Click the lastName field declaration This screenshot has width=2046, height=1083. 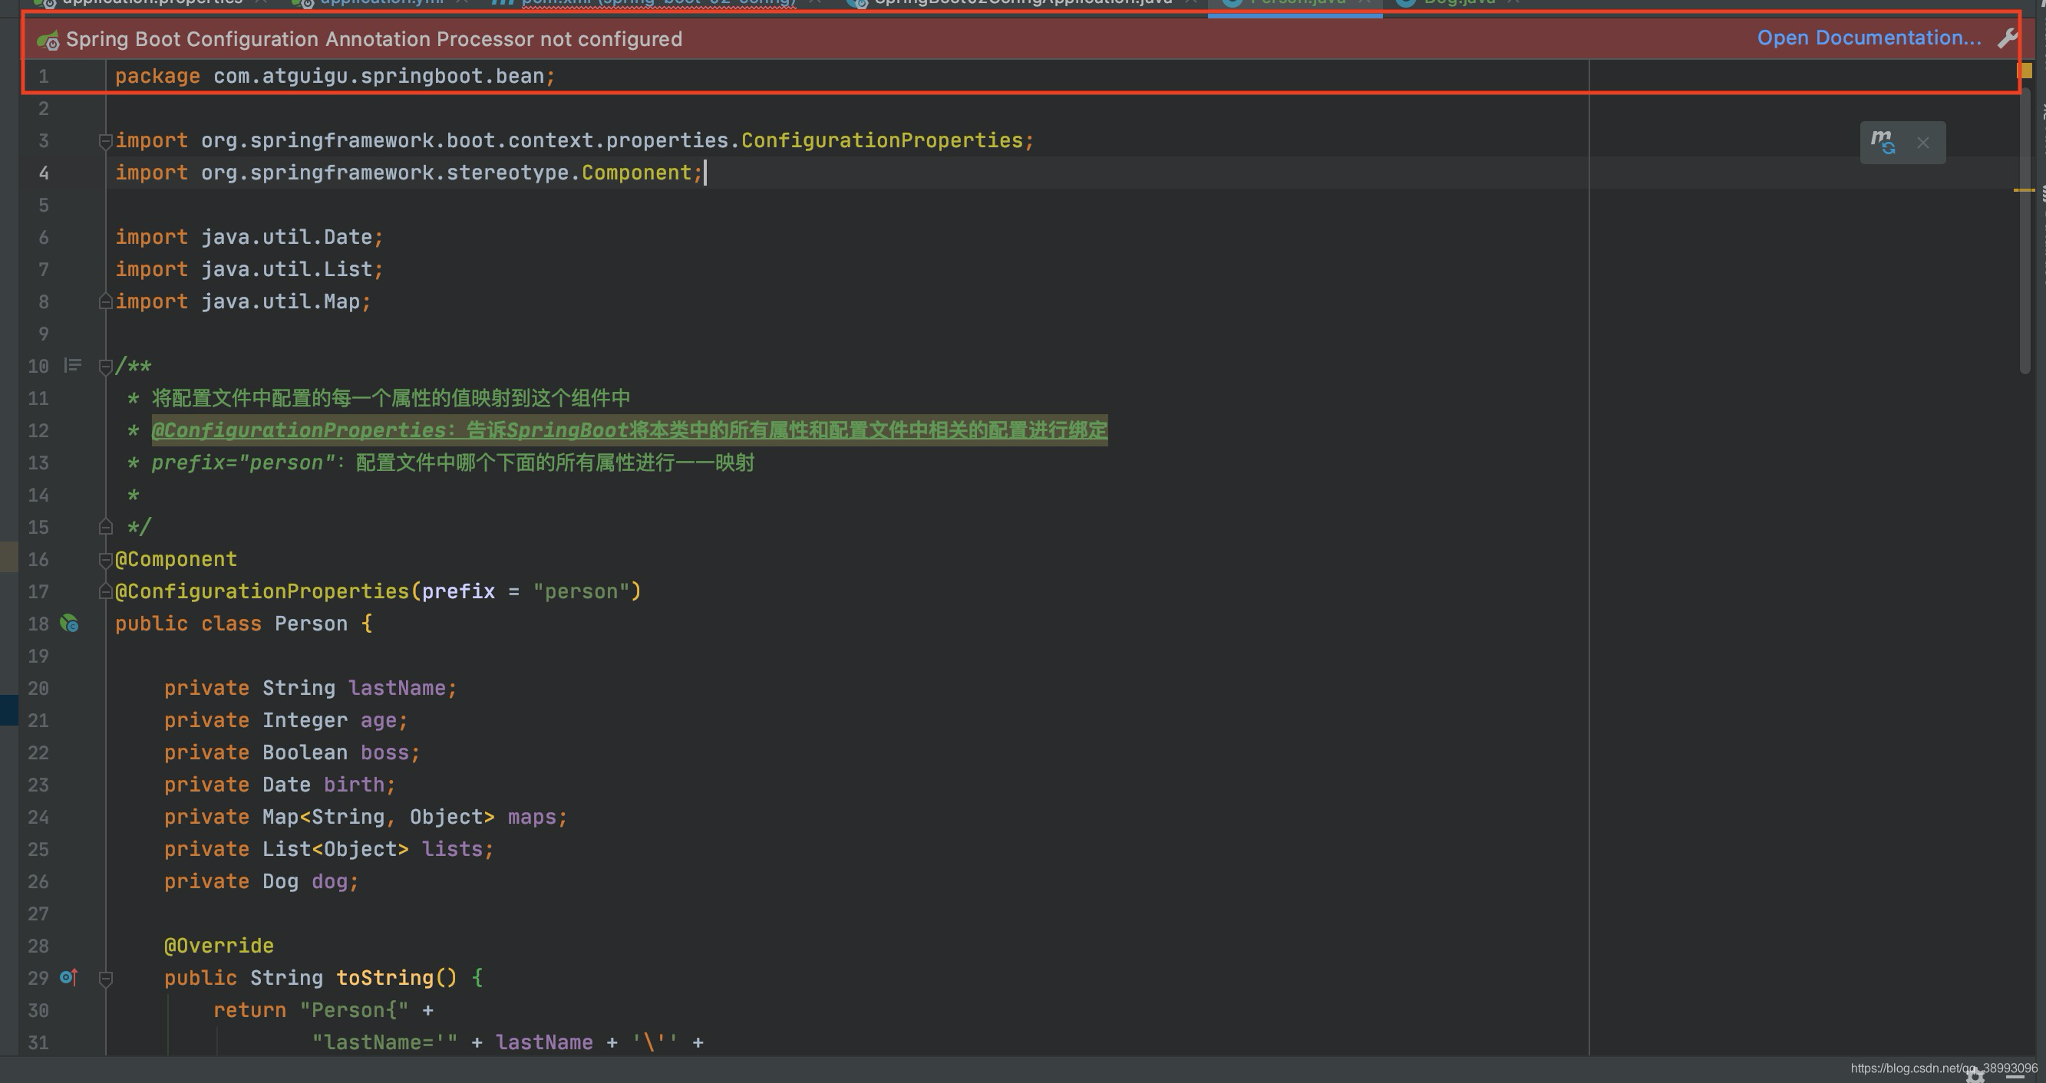(311, 689)
